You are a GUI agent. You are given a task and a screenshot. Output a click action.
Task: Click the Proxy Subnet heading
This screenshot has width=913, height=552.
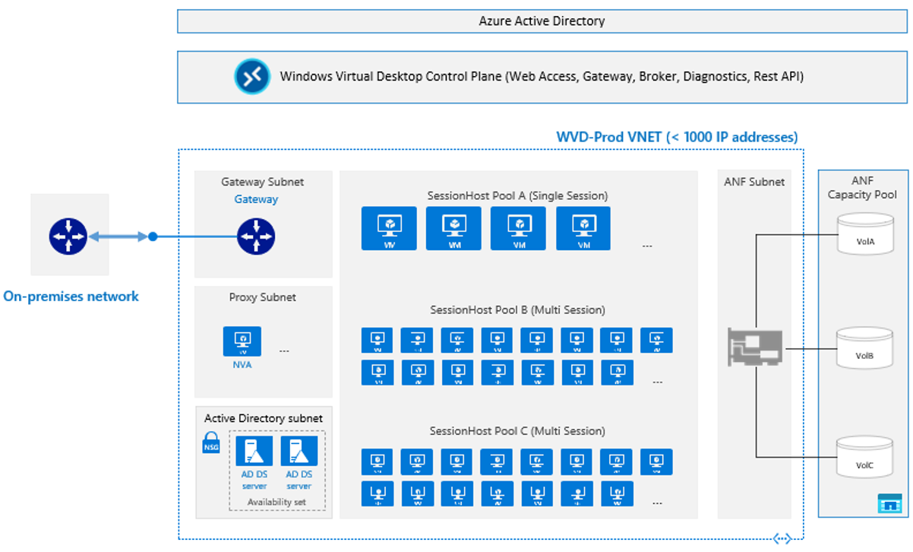pos(263,297)
